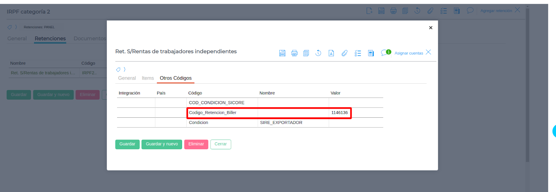Open comments bubble with the 1 badge
This screenshot has height=192, width=556.
click(384, 53)
